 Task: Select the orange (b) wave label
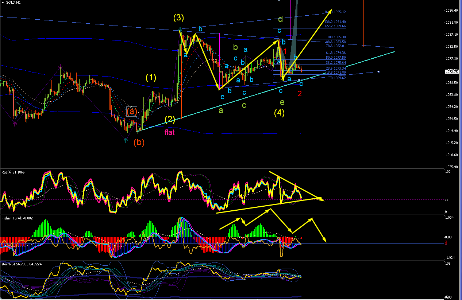pyautogui.click(x=139, y=143)
